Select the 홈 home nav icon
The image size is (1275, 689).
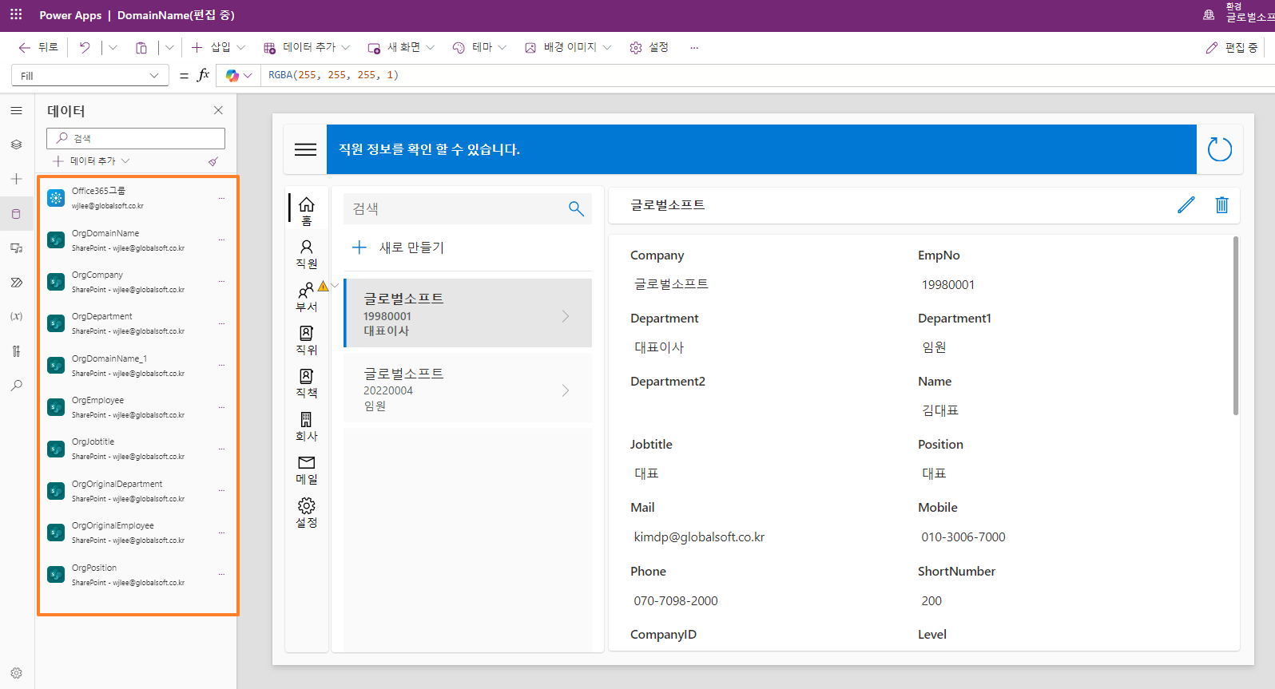tap(307, 211)
